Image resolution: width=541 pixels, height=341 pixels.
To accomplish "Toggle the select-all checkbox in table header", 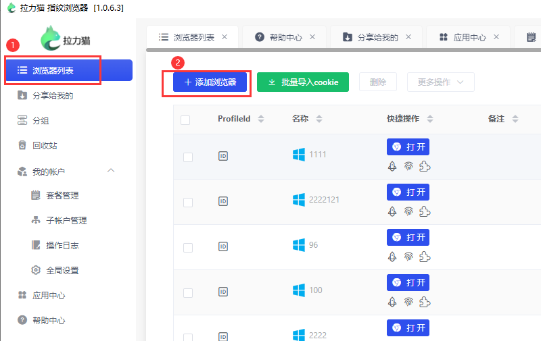I will (185, 120).
